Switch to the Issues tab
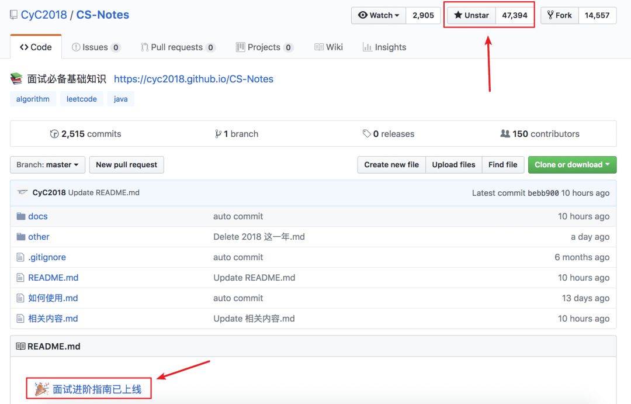The height and width of the screenshot is (404, 631). pyautogui.click(x=96, y=47)
